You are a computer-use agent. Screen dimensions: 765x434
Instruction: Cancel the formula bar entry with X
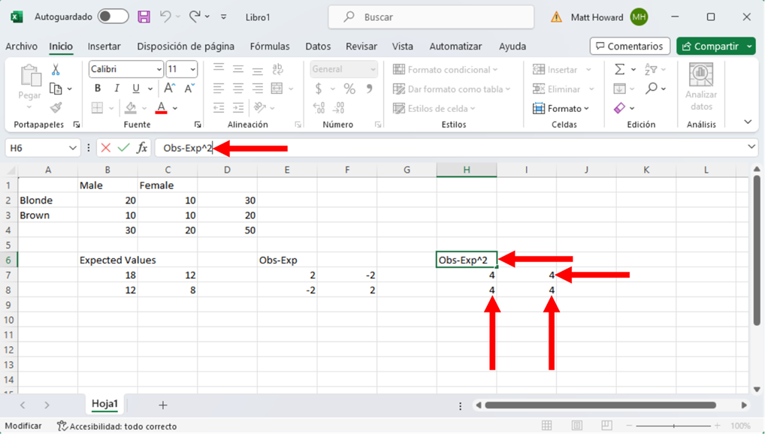point(106,148)
